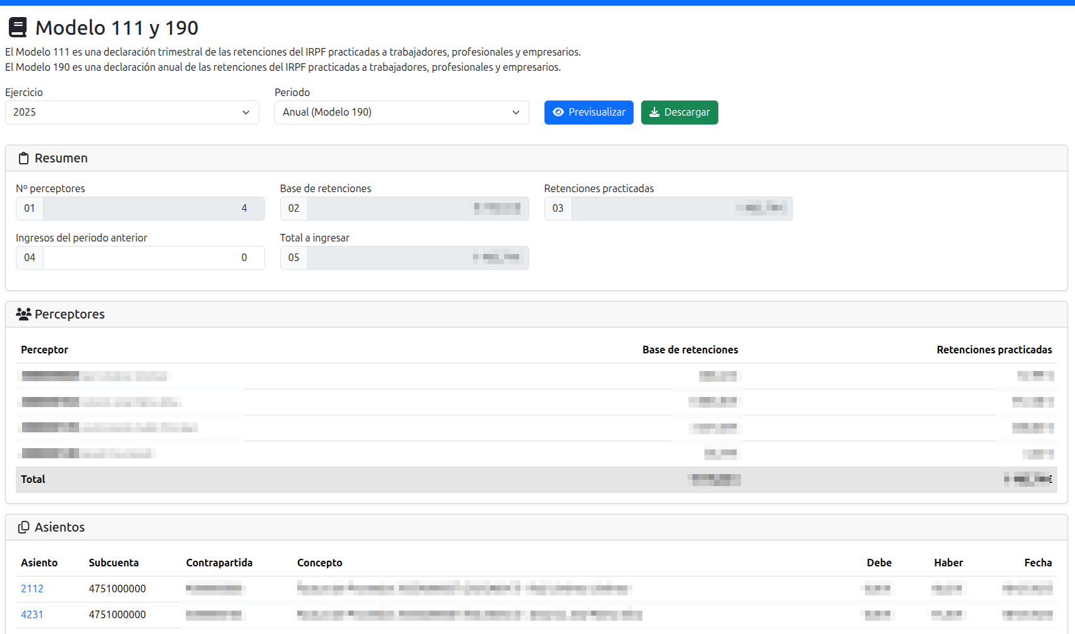The image size is (1075, 634).
Task: Click the book icon beside Modelo 111 y 190
Action: pos(18,27)
